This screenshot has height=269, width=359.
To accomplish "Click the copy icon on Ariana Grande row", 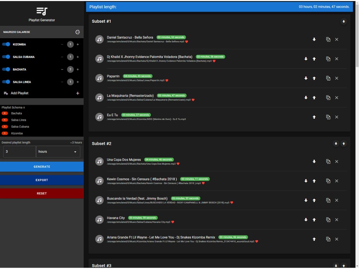I will point(328,239).
